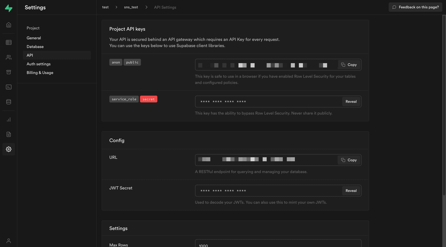Open the Home page icon
The image size is (446, 247).
click(9, 25)
